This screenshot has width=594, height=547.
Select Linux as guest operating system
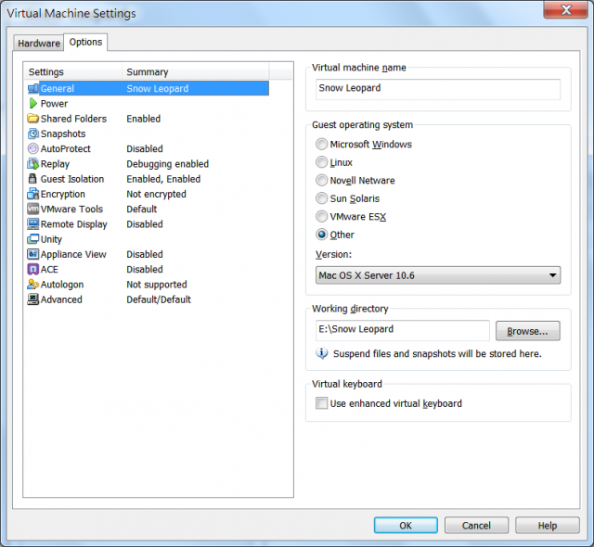[322, 162]
